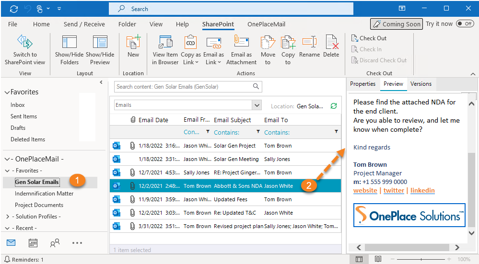The height and width of the screenshot is (264, 479).
Task: Click the zoom in plus button
Action: click(x=449, y=259)
